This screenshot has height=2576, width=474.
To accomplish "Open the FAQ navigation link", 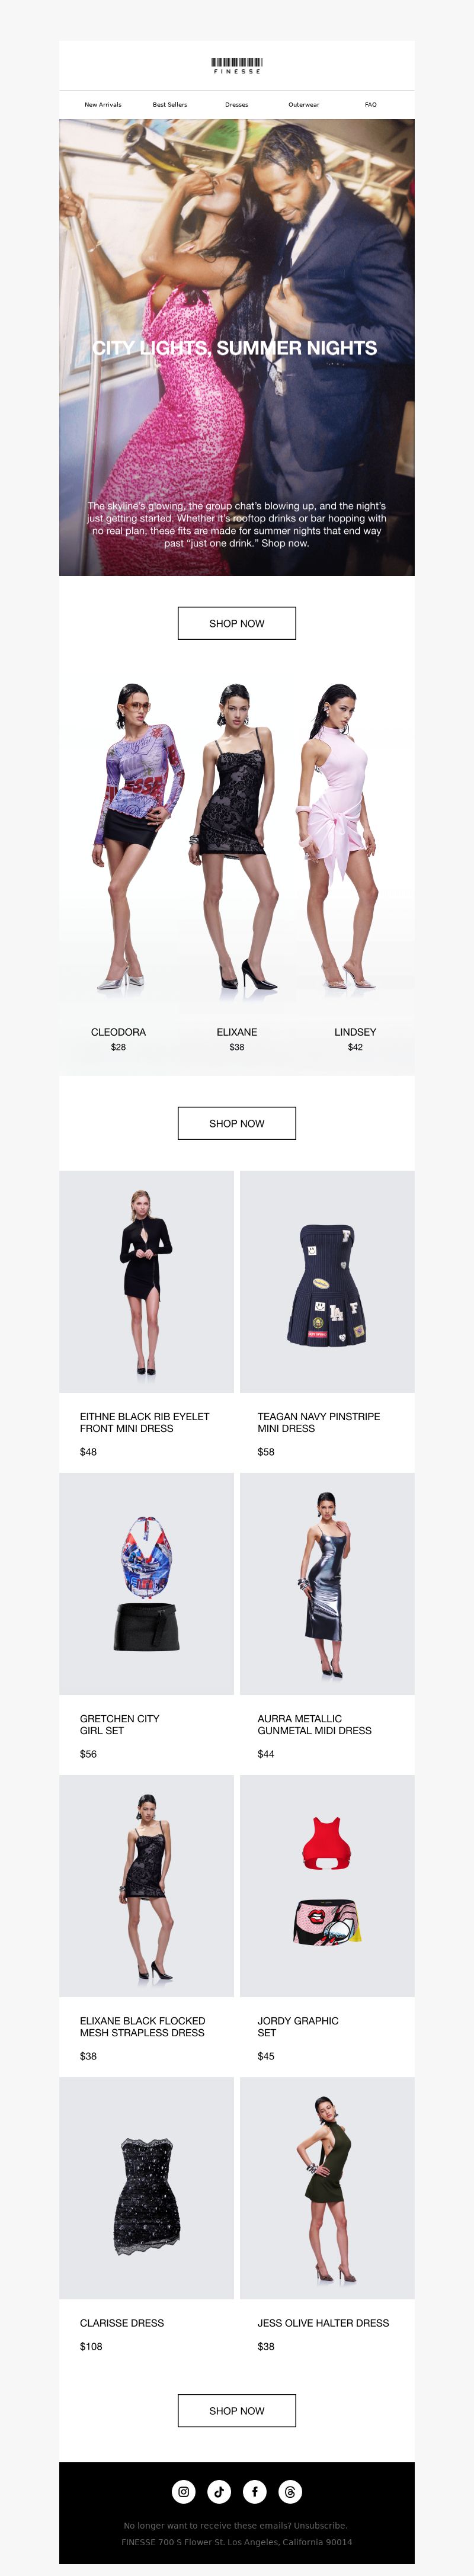I will tap(371, 104).
